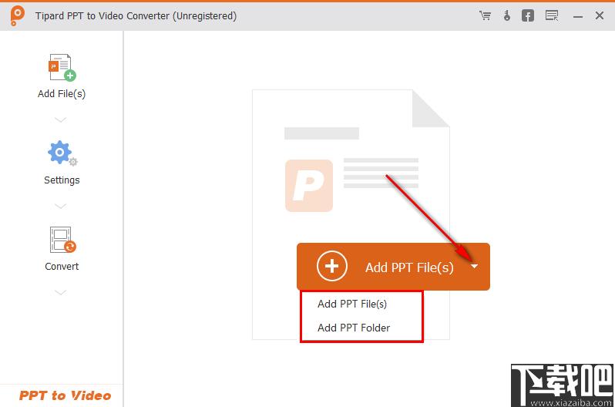The height and width of the screenshot is (407, 615).
Task: Click the orange Add PPT File(s) label
Action: [x=409, y=267]
